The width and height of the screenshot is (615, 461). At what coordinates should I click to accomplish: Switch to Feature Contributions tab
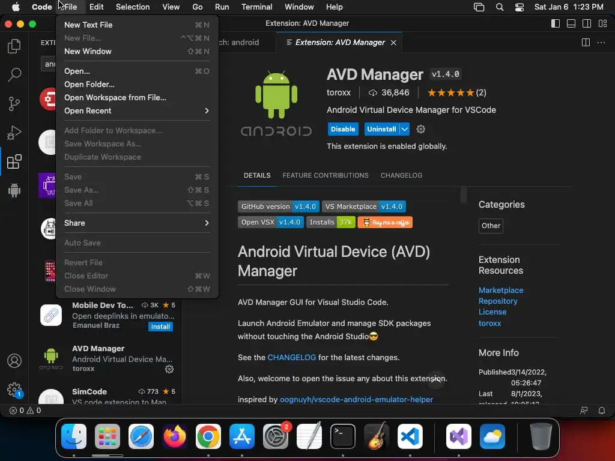326,175
